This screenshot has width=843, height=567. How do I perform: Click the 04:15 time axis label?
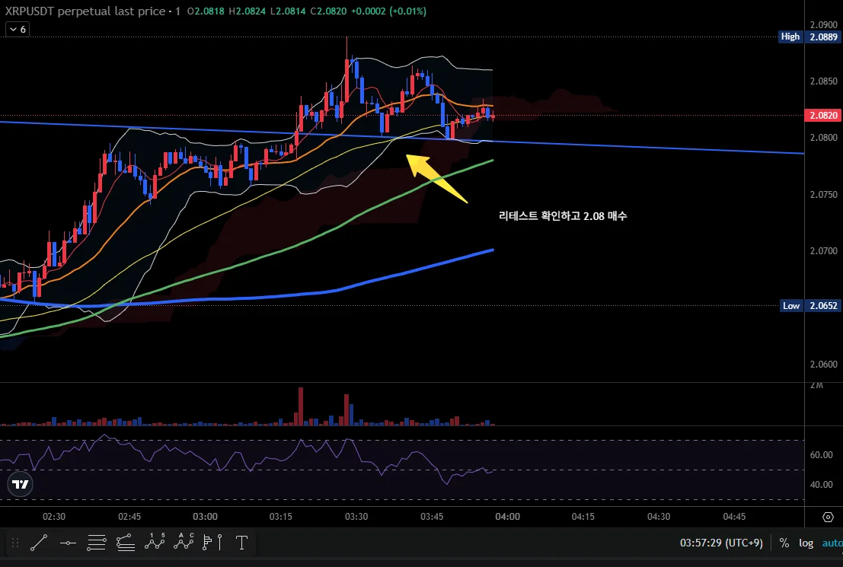pyautogui.click(x=583, y=517)
